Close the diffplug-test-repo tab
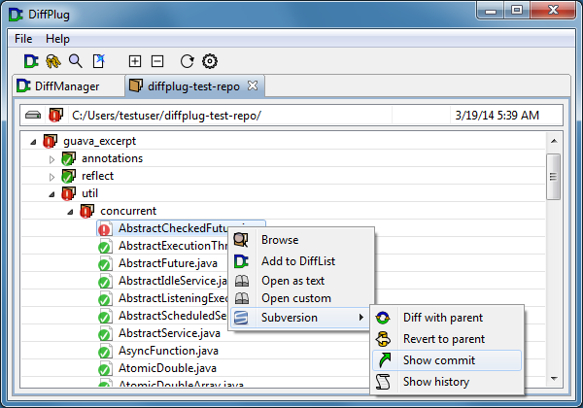Image resolution: width=583 pixels, height=408 pixels. pyautogui.click(x=253, y=85)
